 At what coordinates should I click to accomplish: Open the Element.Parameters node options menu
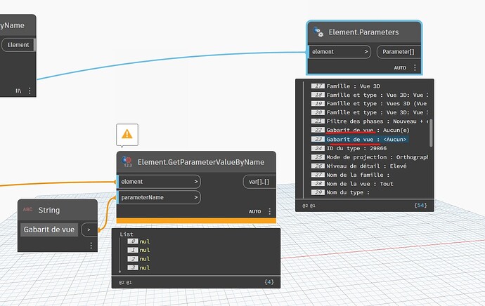click(x=415, y=67)
